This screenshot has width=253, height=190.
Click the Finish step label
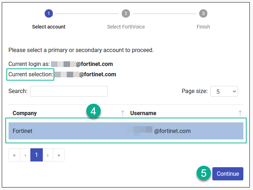(203, 27)
